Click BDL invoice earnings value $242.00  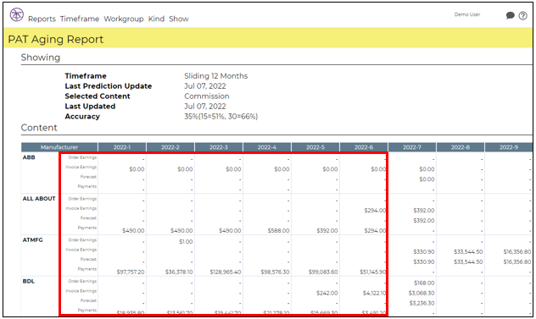point(327,293)
